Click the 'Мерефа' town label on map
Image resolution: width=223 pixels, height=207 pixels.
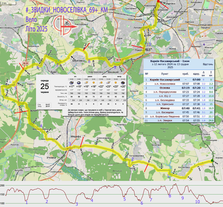76,136
